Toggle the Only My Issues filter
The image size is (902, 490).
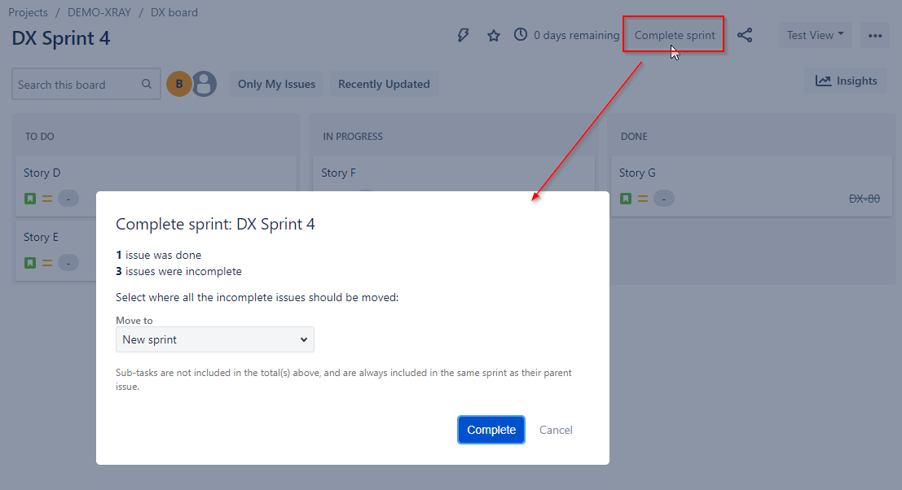277,84
